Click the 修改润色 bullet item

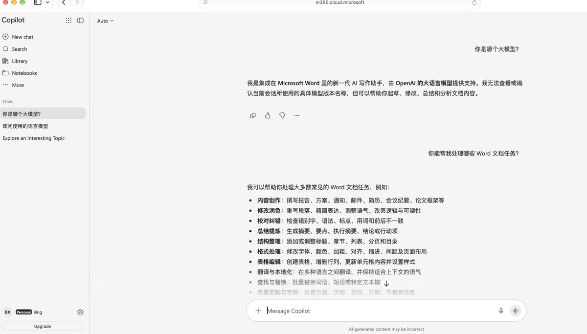[x=339, y=211]
